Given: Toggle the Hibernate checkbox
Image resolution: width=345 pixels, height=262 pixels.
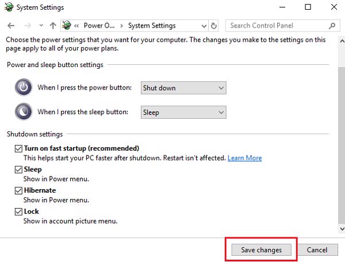Looking at the screenshot, I should point(18,190).
